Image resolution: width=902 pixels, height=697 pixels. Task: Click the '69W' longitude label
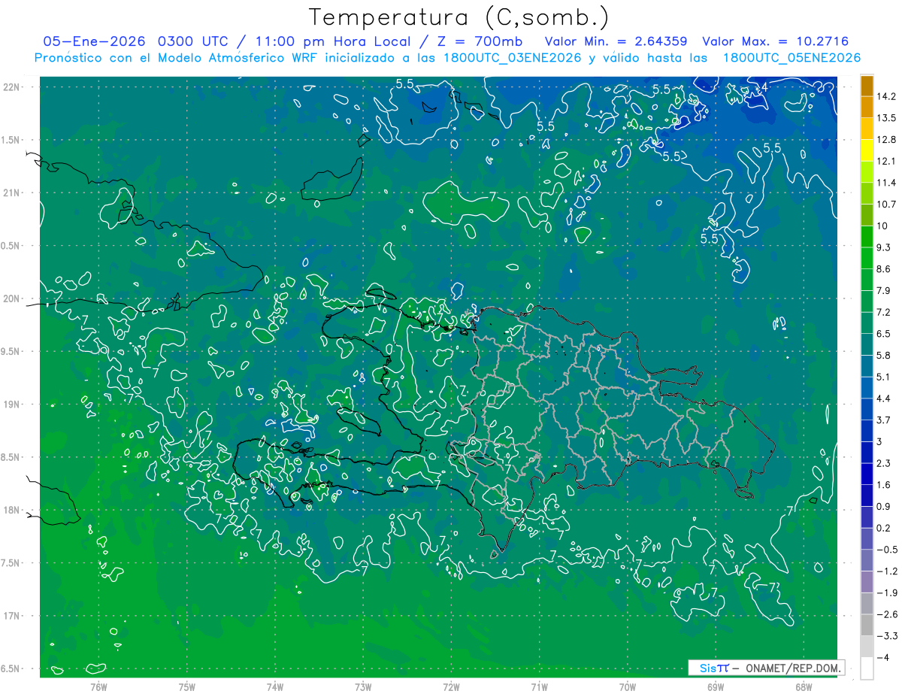click(716, 686)
